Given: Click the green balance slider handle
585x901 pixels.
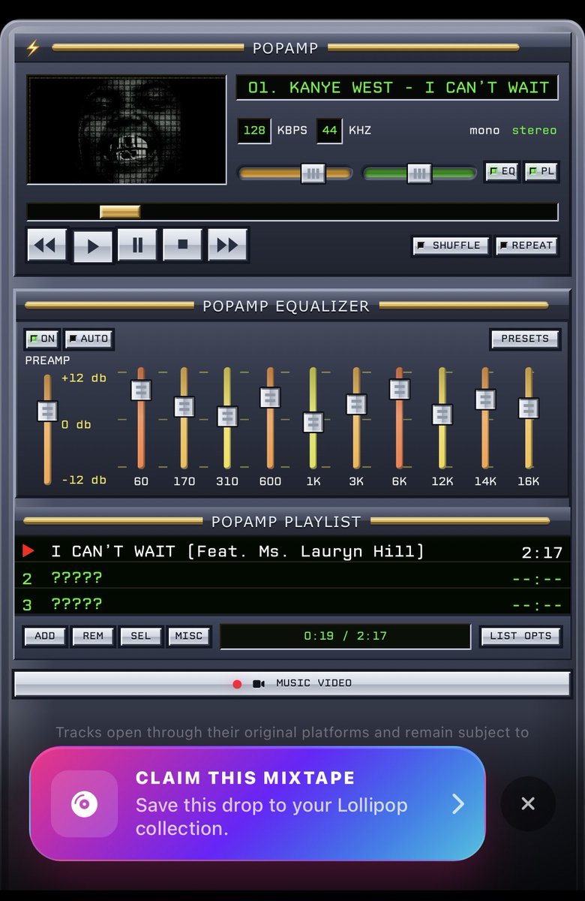Looking at the screenshot, I should click(419, 173).
